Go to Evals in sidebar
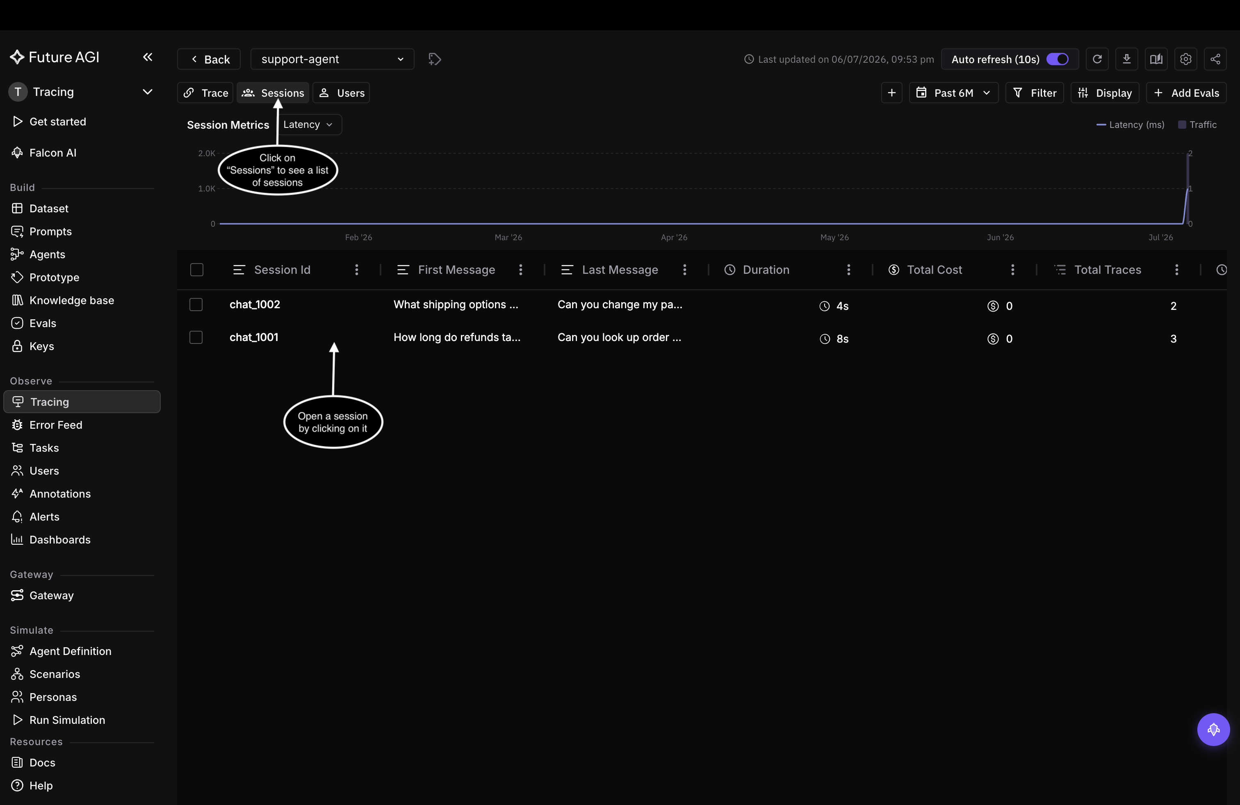This screenshot has width=1240, height=805. [x=82, y=323]
